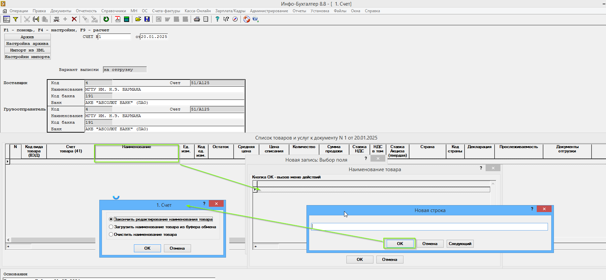The image size is (606, 280).
Task: Click the lifebuoy support icon
Action: click(x=246, y=19)
